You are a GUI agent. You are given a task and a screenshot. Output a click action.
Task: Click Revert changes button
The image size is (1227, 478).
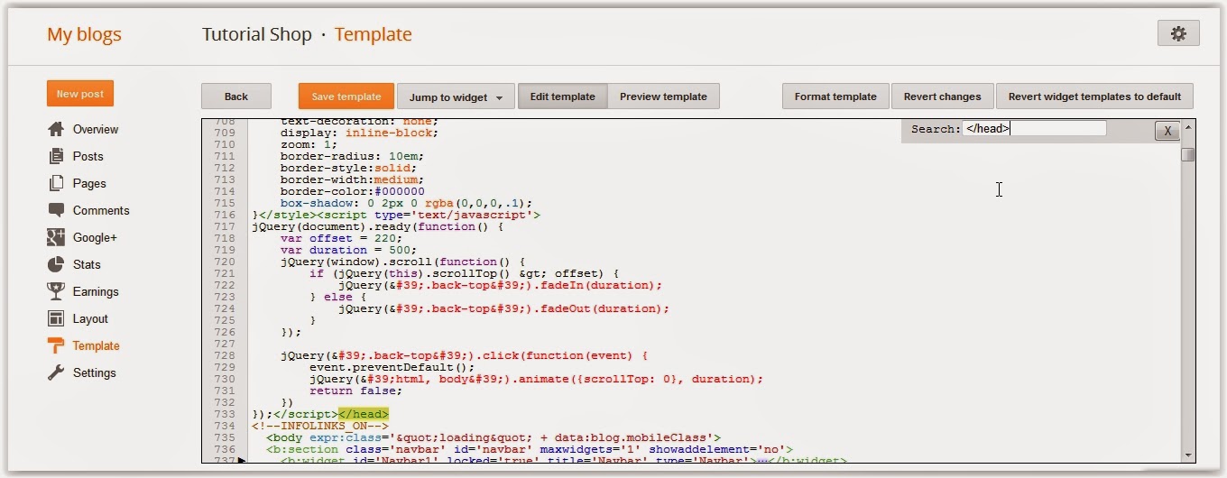click(942, 97)
